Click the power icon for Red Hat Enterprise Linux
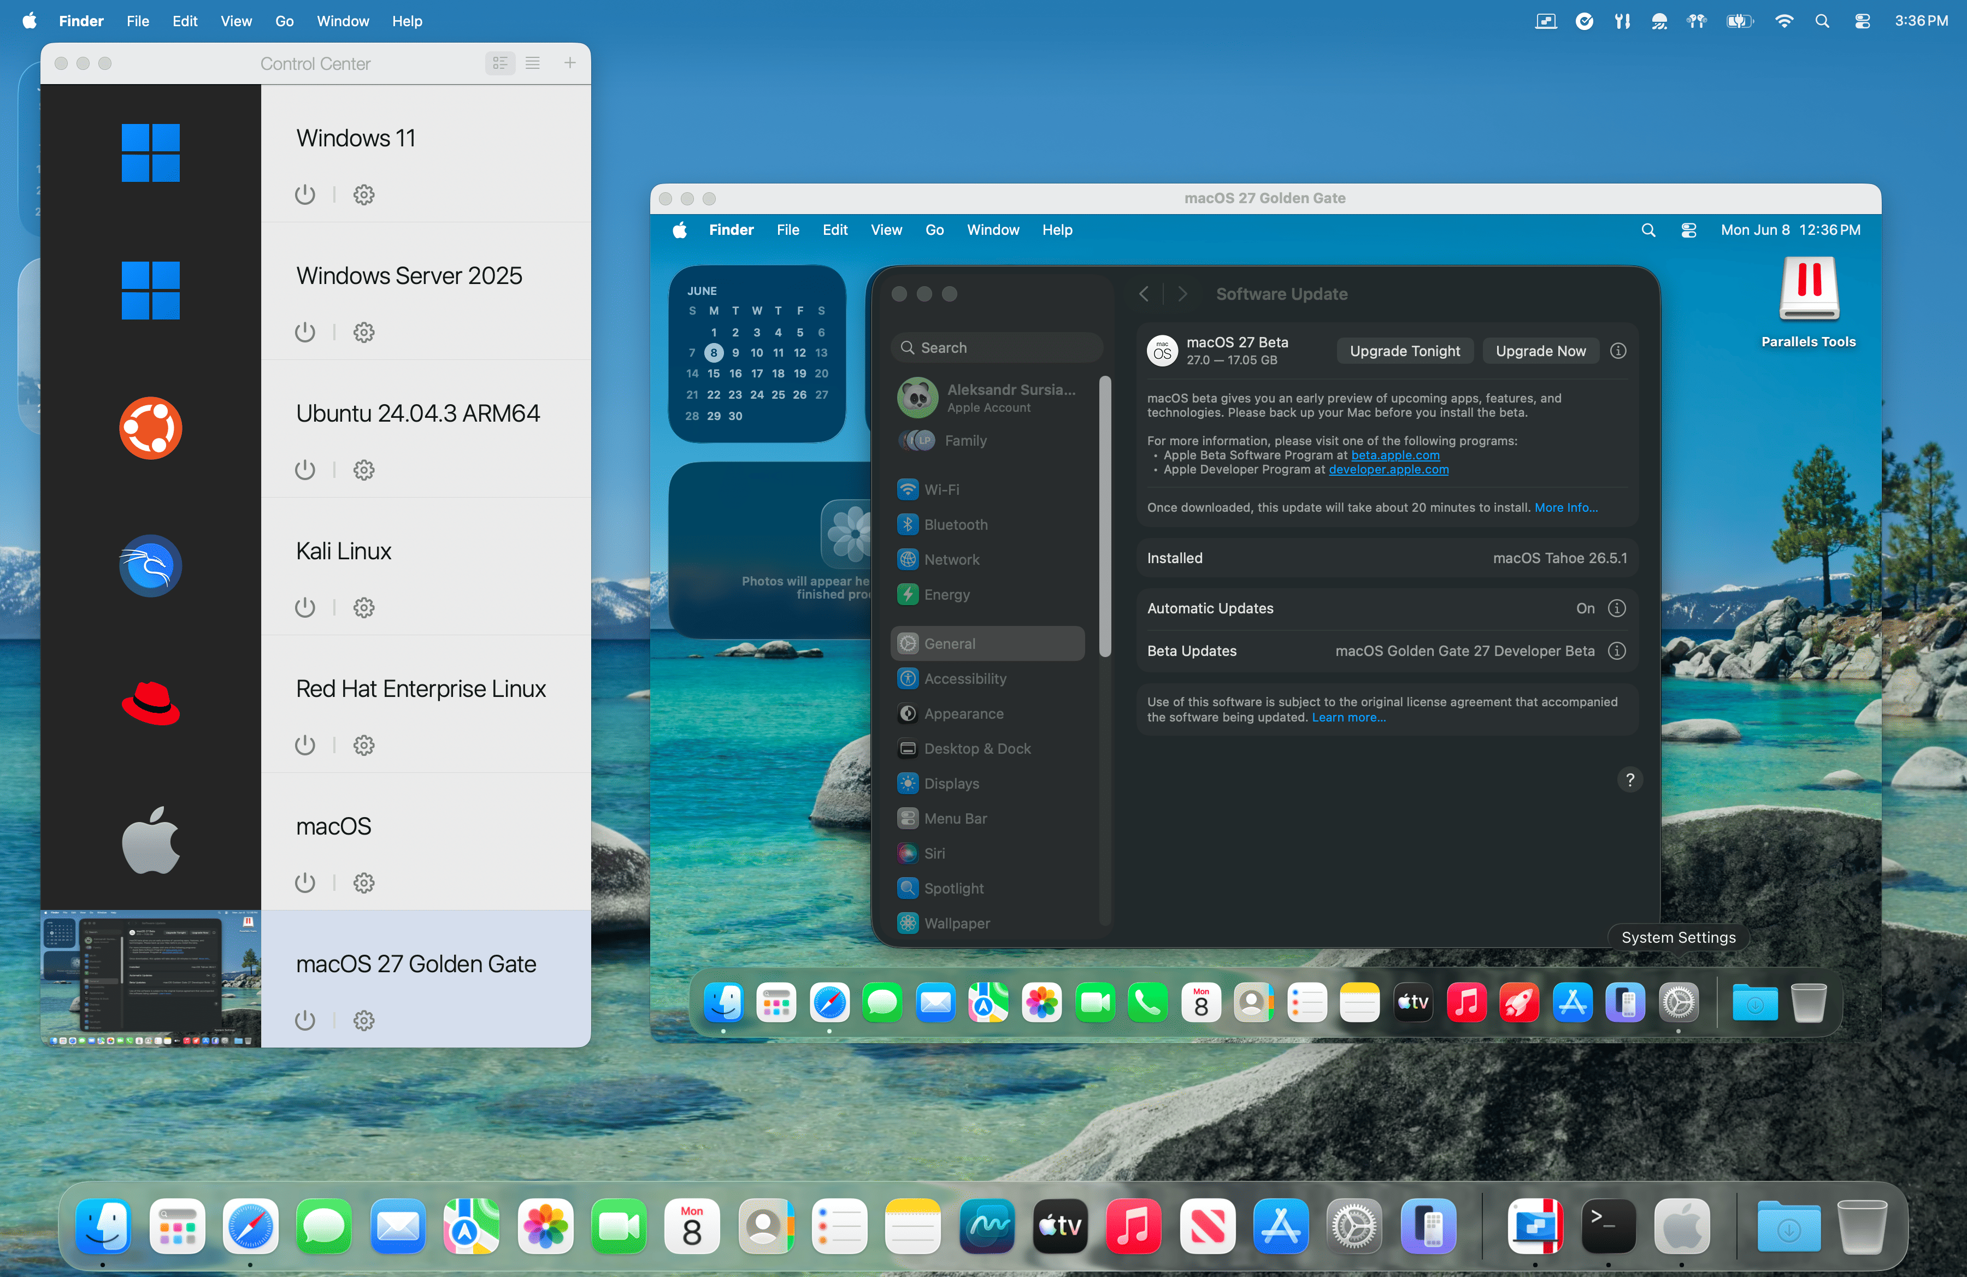This screenshot has height=1277, width=1967. [305, 745]
